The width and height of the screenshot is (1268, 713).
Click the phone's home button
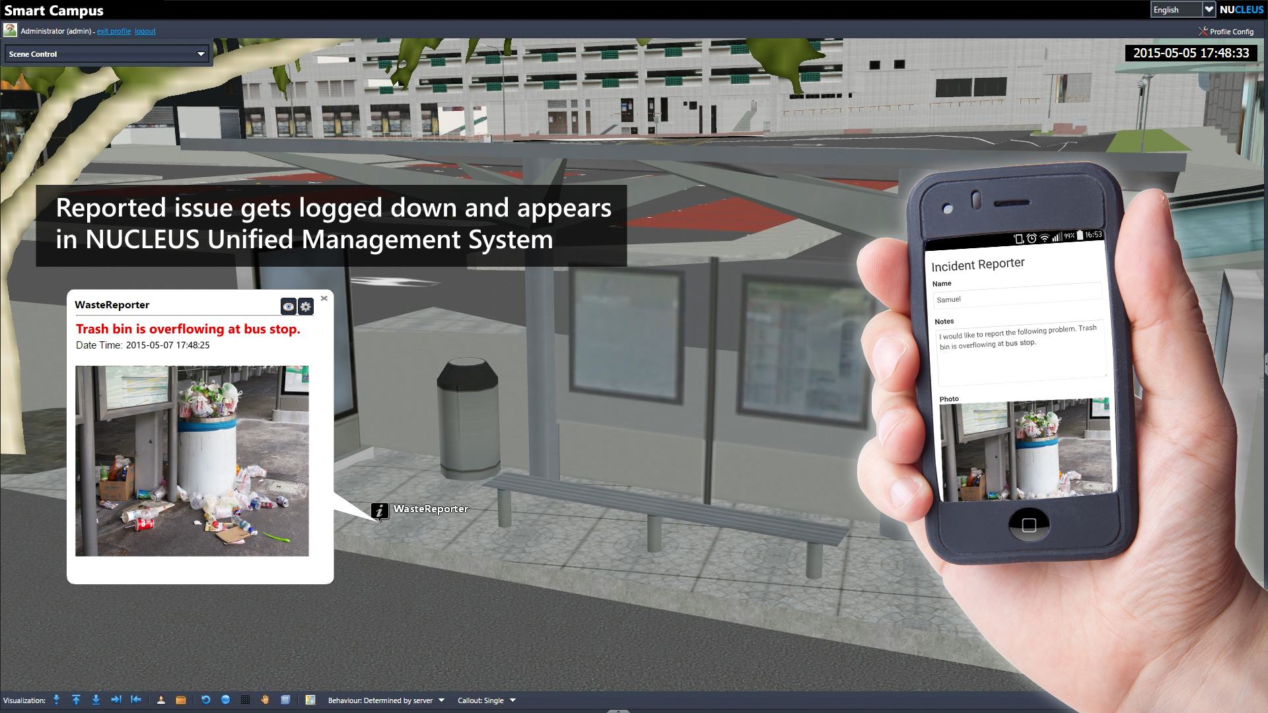pos(1029,525)
